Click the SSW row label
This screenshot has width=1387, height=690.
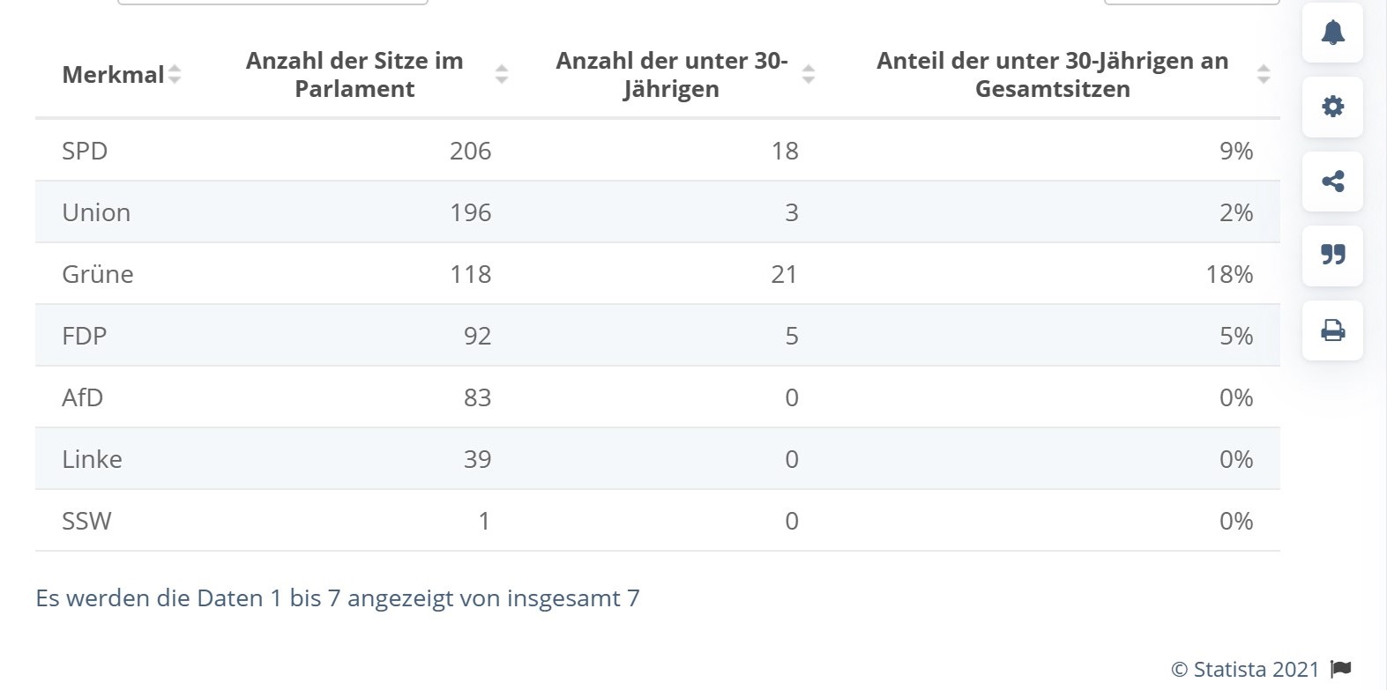coord(86,521)
